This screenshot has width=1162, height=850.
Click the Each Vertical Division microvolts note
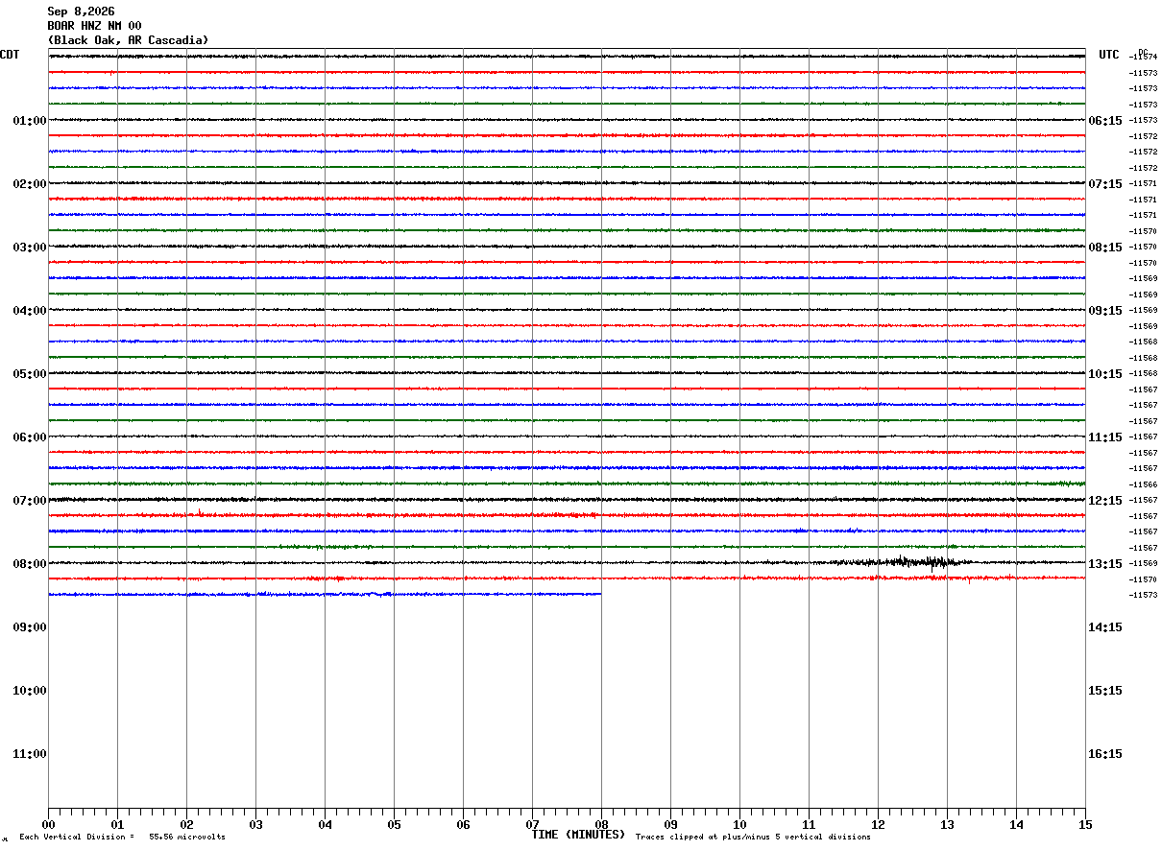(x=122, y=837)
